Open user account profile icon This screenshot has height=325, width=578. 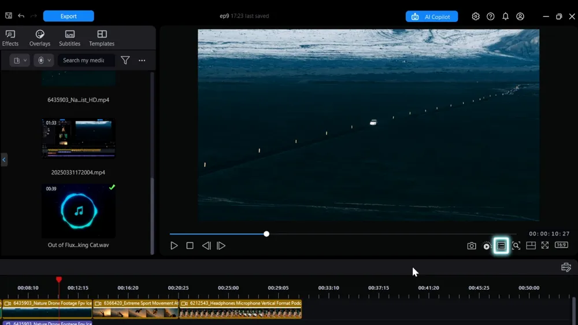(x=520, y=16)
